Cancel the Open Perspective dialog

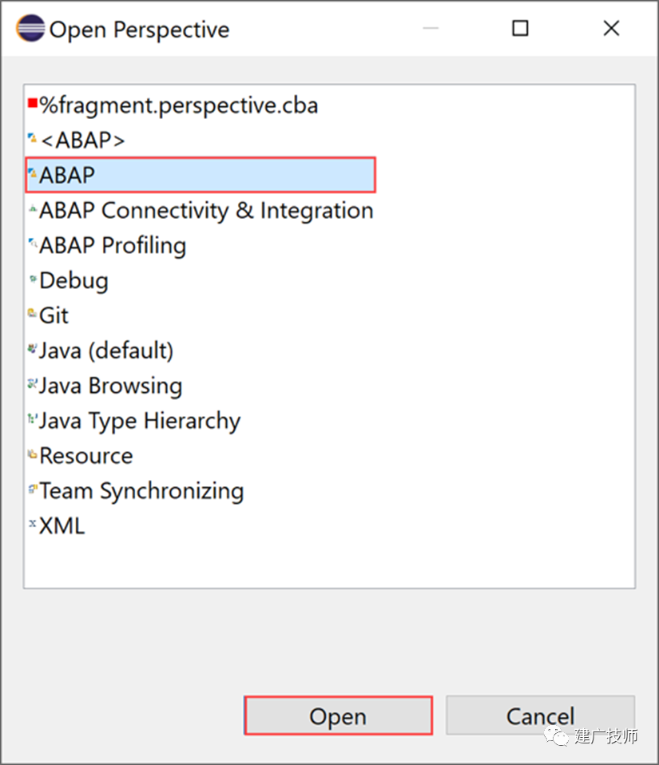pos(540,715)
